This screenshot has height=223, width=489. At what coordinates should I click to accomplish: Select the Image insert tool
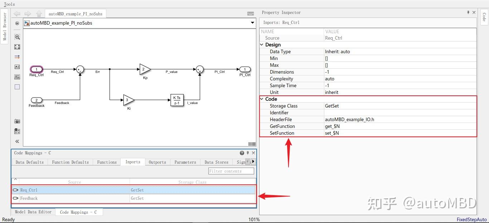tap(17, 77)
